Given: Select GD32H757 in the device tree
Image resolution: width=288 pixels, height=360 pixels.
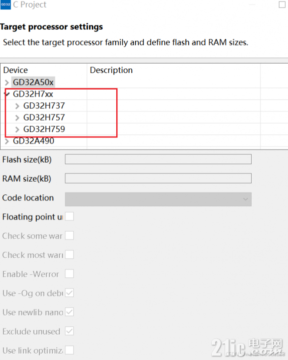Looking at the screenshot, I should 44,117.
